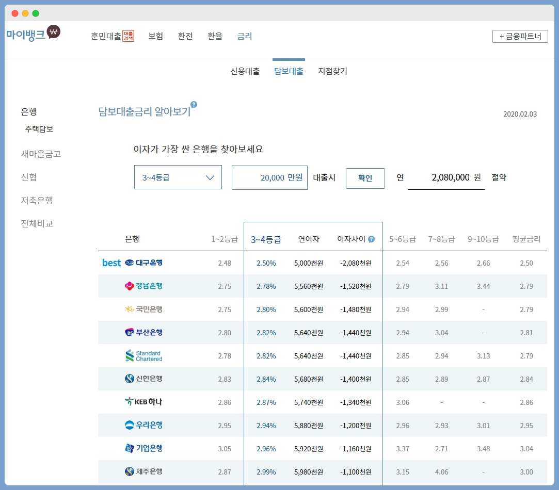Open the 3~4등급 credit grade dropdown
559x490 pixels.
click(178, 177)
